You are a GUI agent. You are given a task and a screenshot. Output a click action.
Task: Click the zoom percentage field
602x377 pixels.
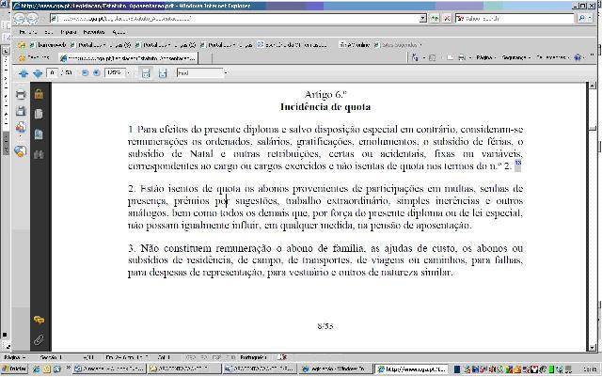[x=115, y=73]
